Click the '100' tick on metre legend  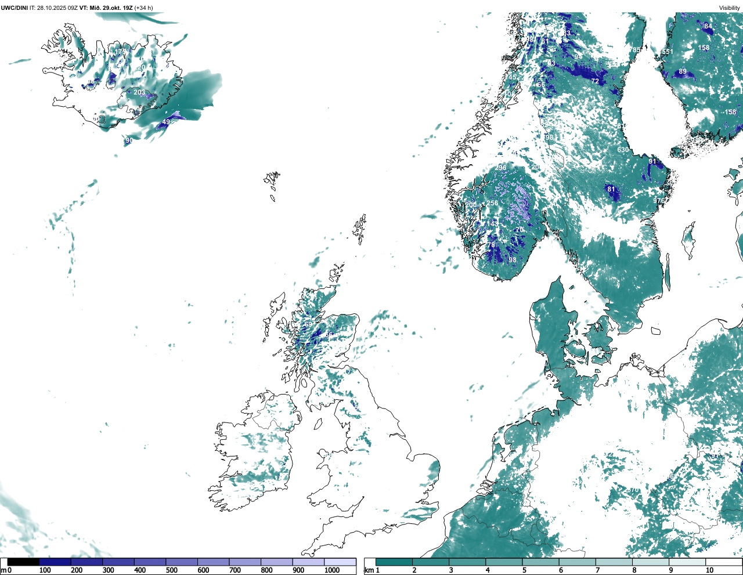45,570
